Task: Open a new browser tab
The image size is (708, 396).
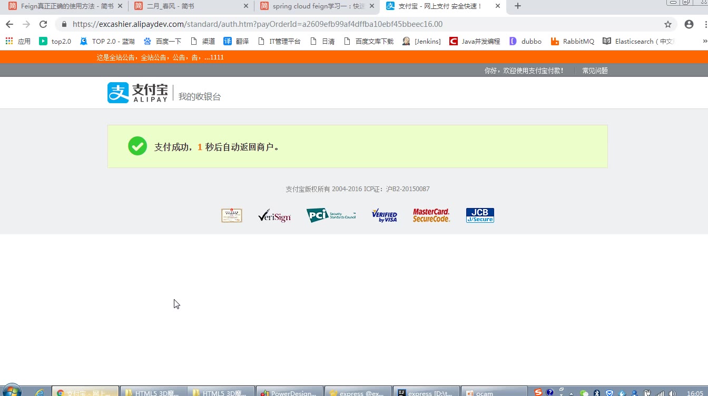Action: 518,6
